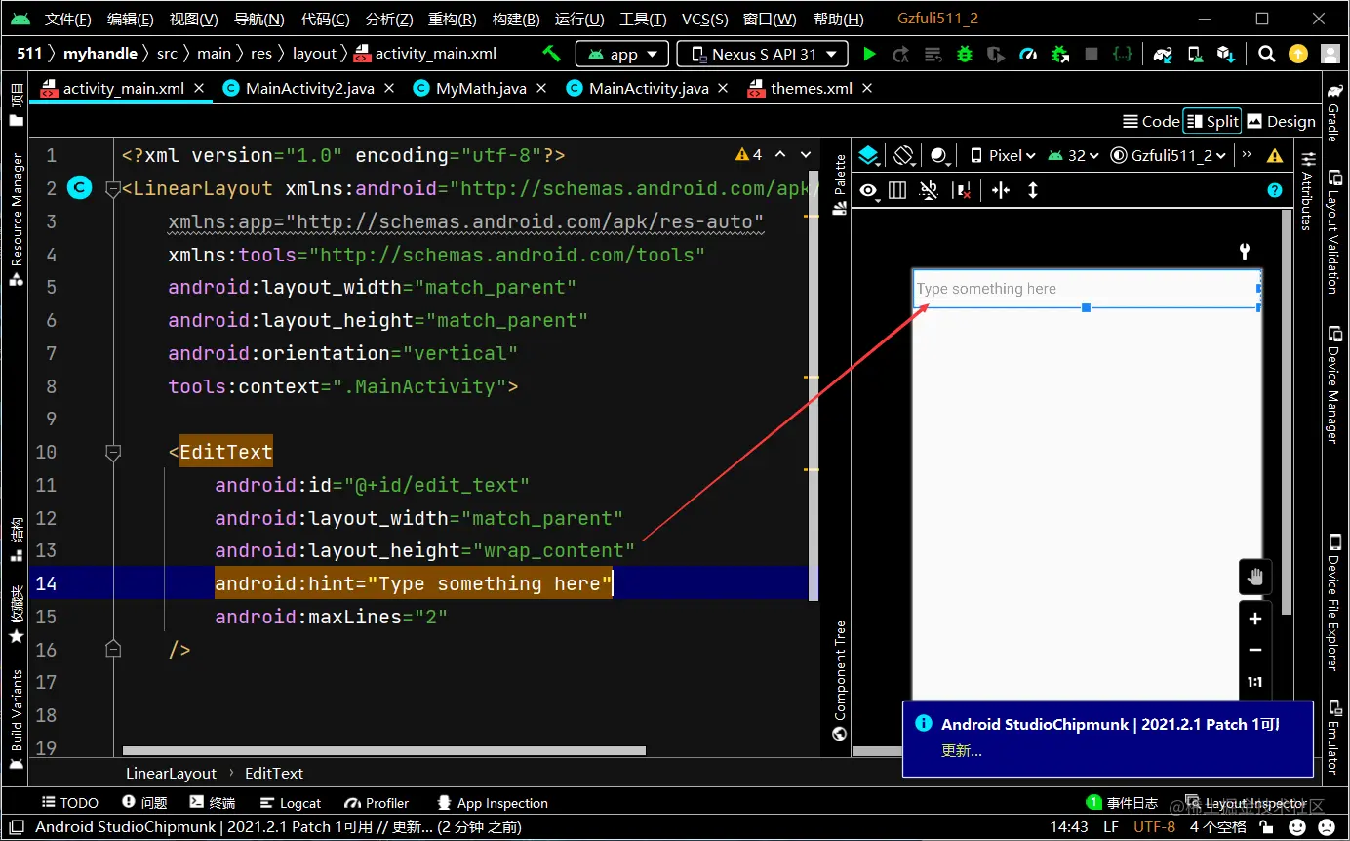Click the green Run app button

870,55
